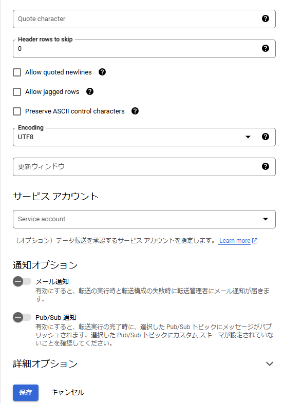Show help for Allow quoted newlines
This screenshot has height=403, width=284.
coord(102,72)
